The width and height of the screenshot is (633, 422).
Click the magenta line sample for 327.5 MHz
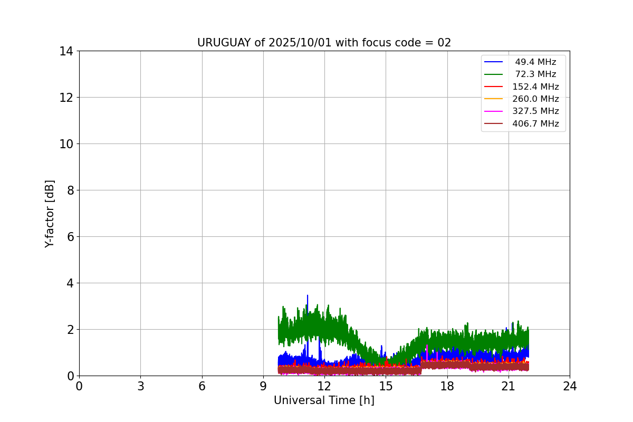[x=494, y=111]
